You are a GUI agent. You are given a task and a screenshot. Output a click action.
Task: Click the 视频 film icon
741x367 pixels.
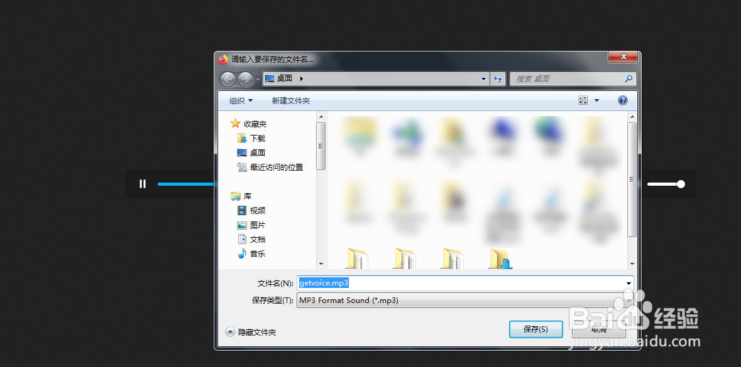pyautogui.click(x=242, y=210)
